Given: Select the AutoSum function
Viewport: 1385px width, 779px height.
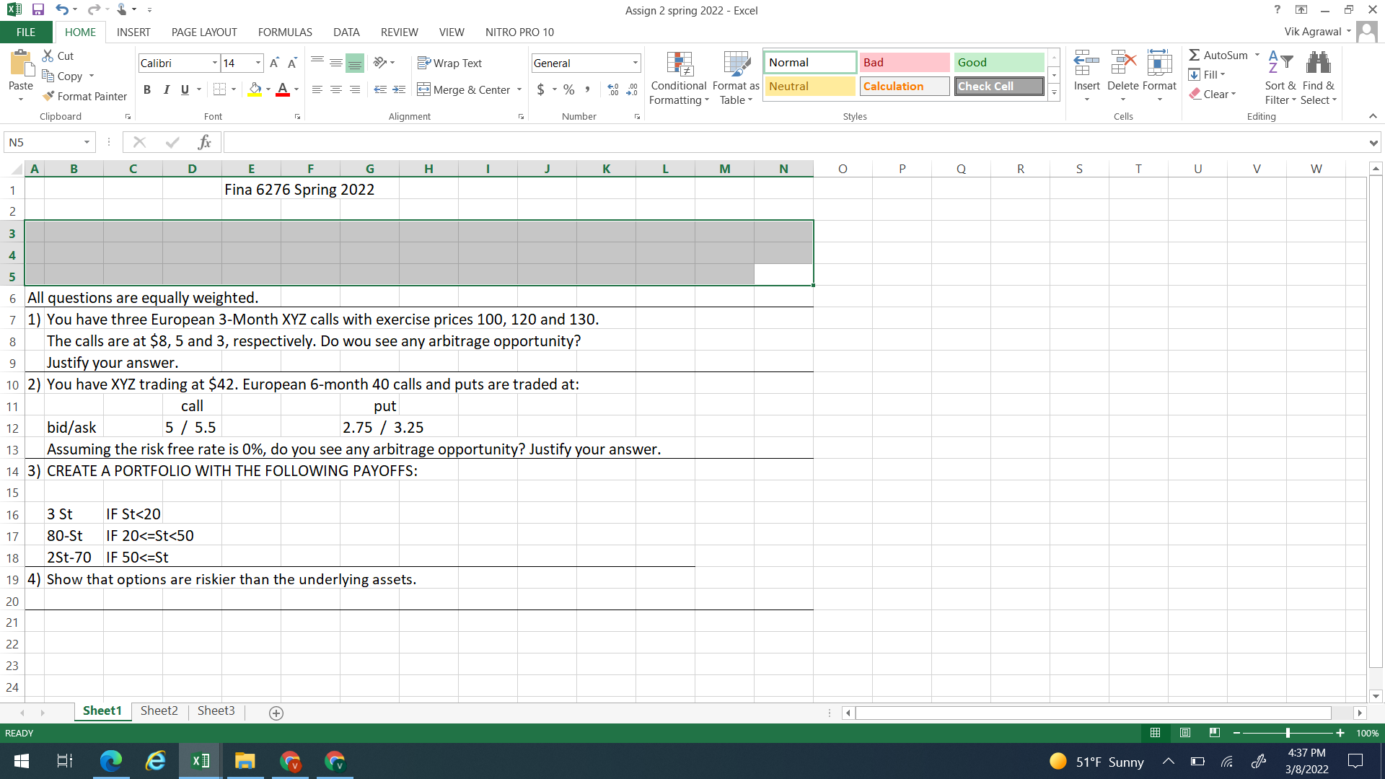Looking at the screenshot, I should pyautogui.click(x=1222, y=55).
